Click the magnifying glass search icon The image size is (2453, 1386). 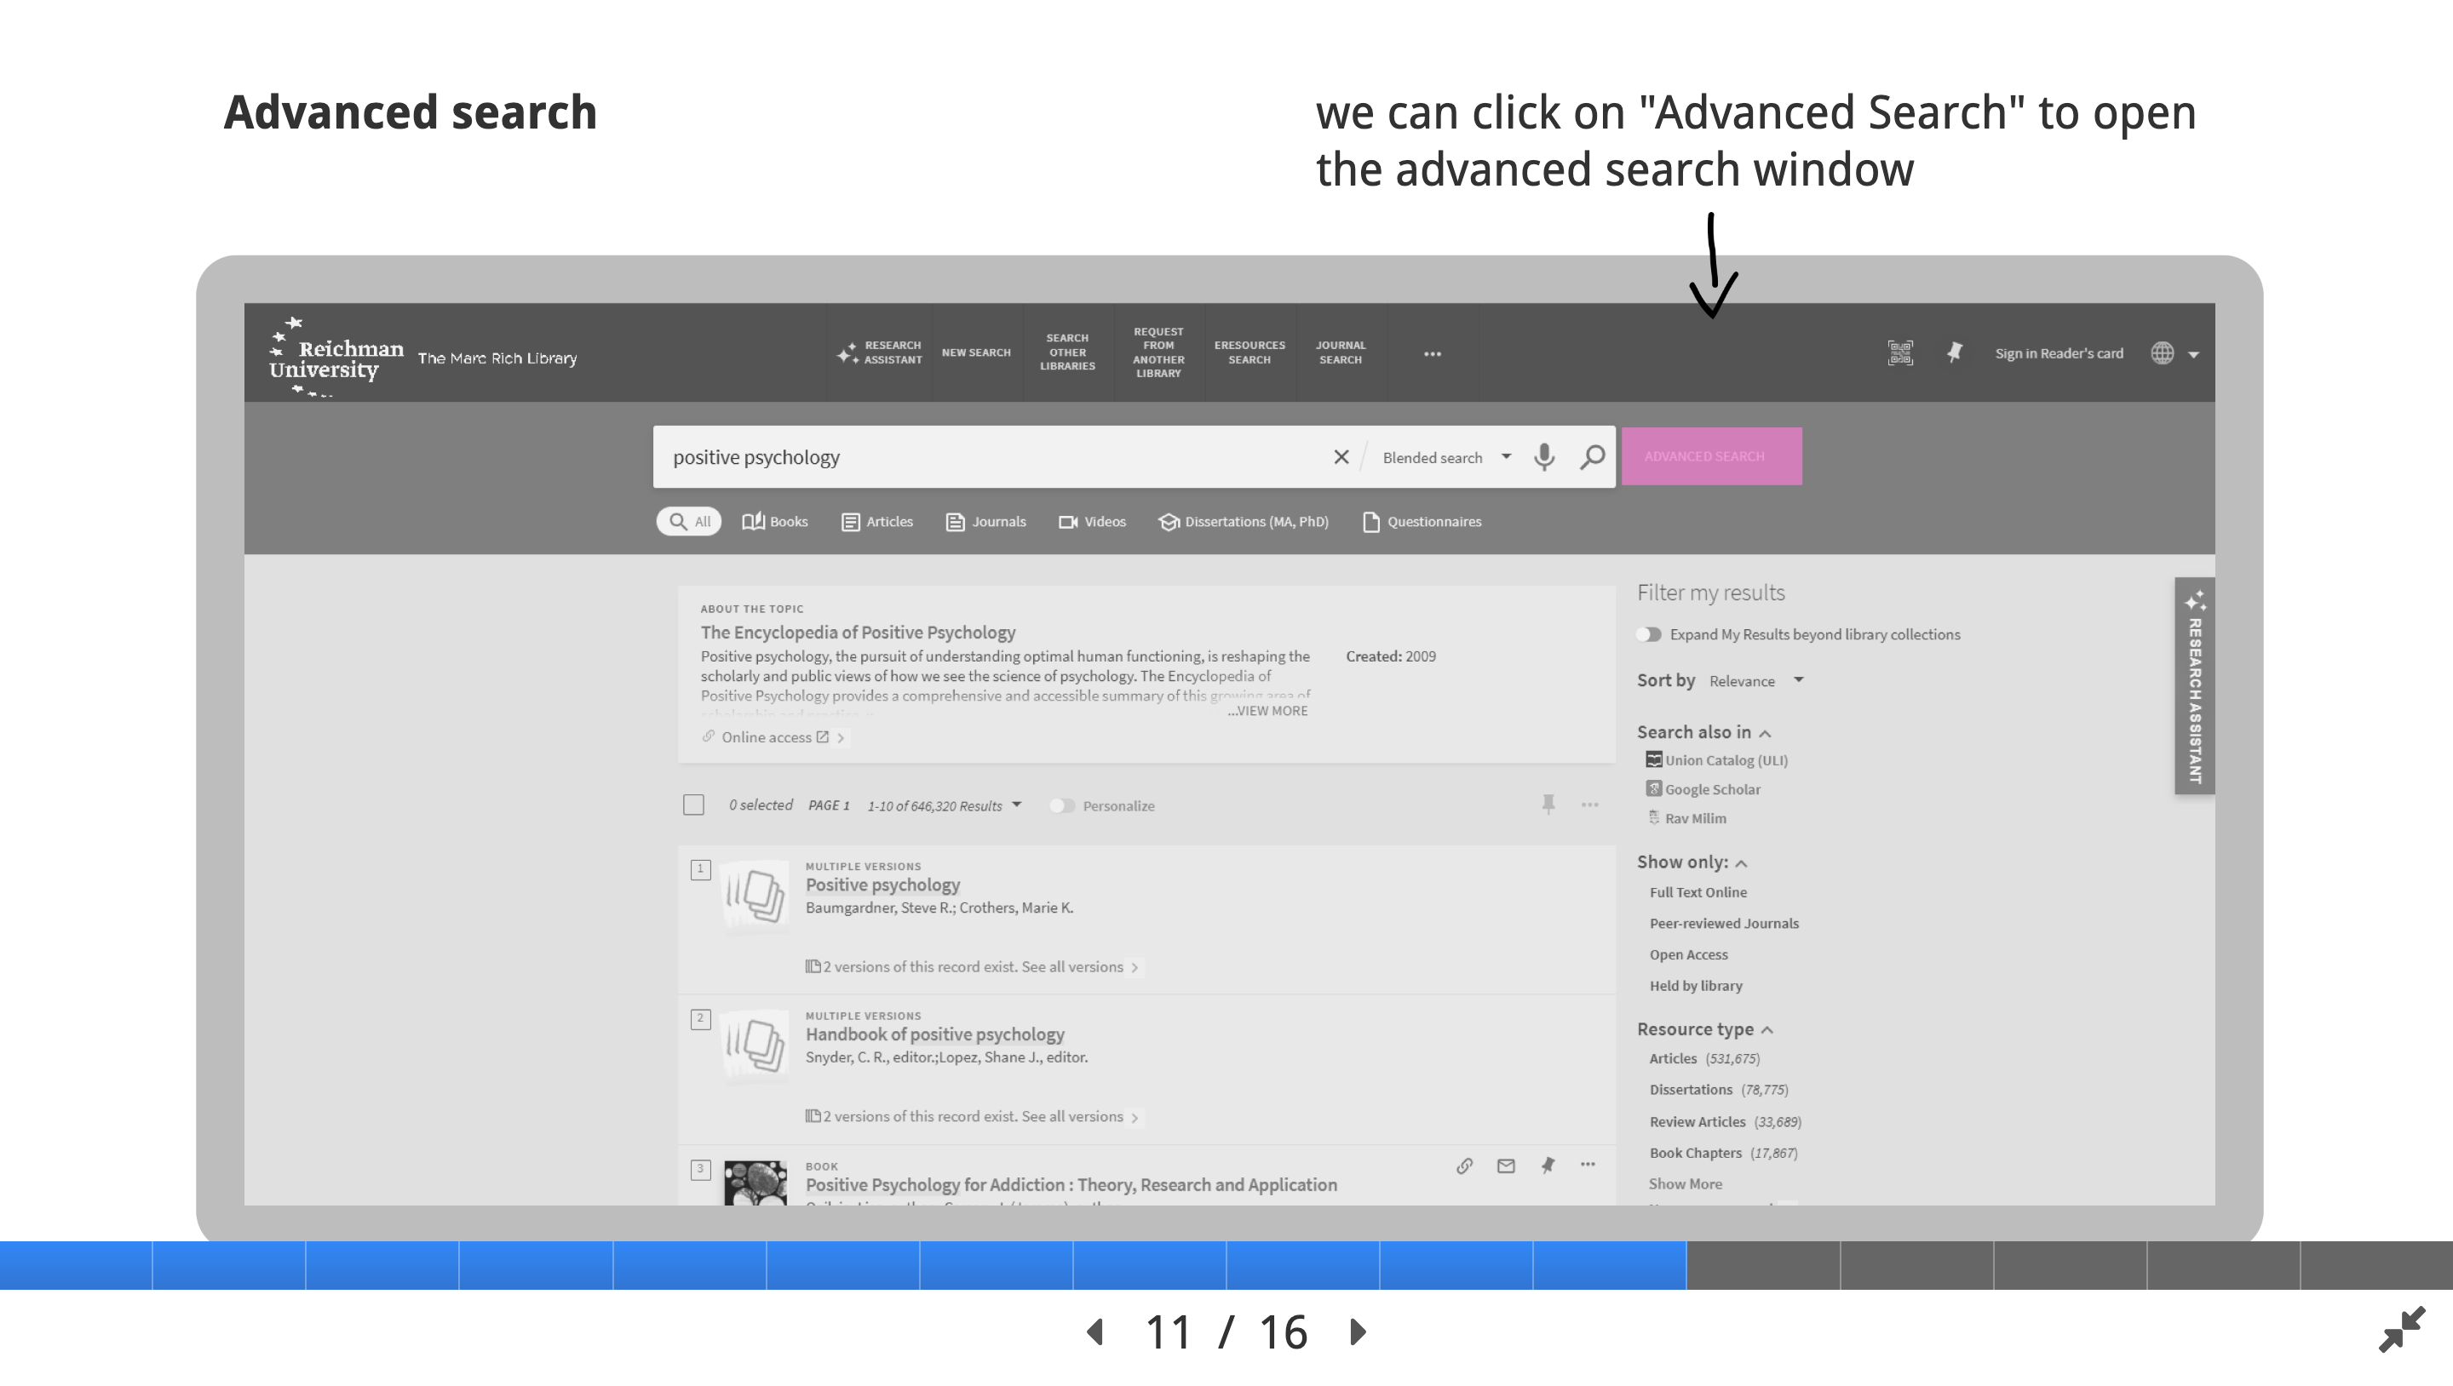(1591, 457)
